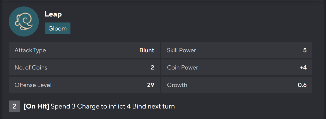This screenshot has height=119, width=326.
Task: Click the Growth label
Action: pos(177,85)
